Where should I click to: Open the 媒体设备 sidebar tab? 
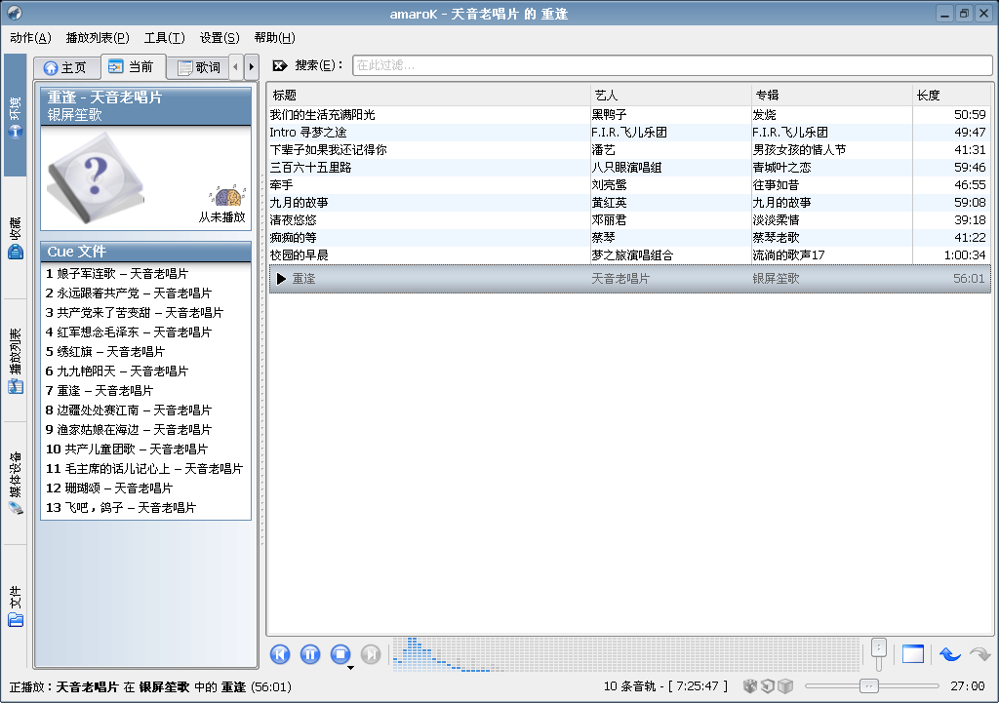click(x=16, y=483)
